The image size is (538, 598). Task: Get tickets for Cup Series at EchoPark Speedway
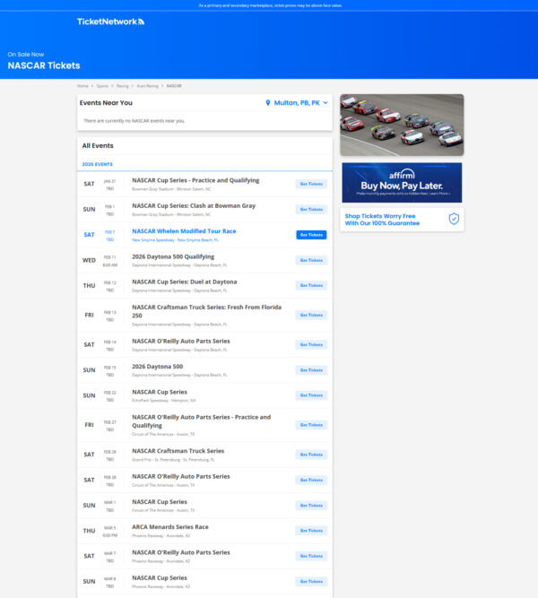[x=311, y=395]
